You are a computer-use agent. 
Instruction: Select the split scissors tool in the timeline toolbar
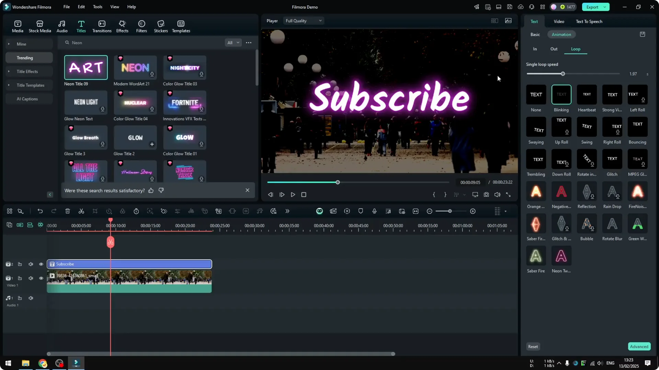[x=81, y=211]
